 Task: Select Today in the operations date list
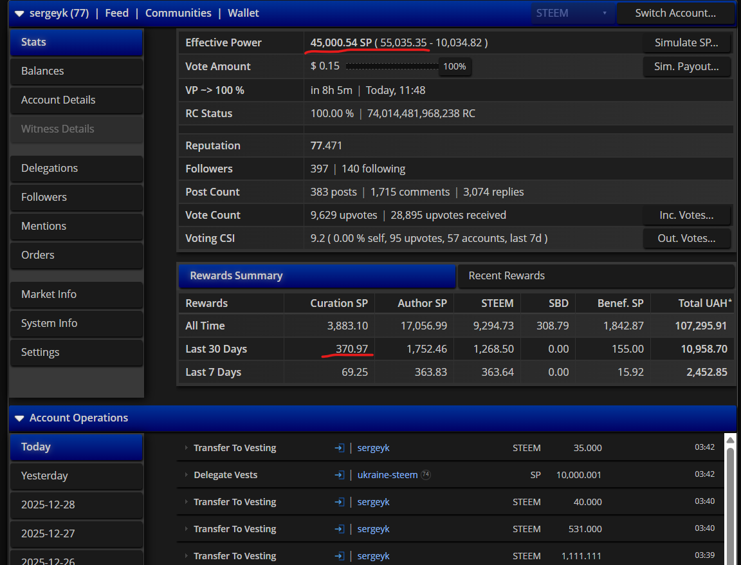(77, 447)
